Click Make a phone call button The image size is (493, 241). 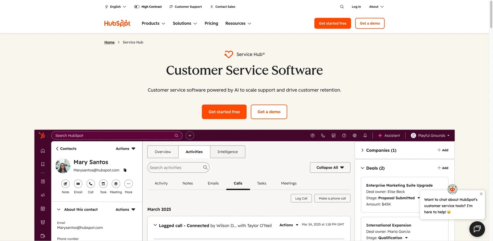[x=332, y=198]
